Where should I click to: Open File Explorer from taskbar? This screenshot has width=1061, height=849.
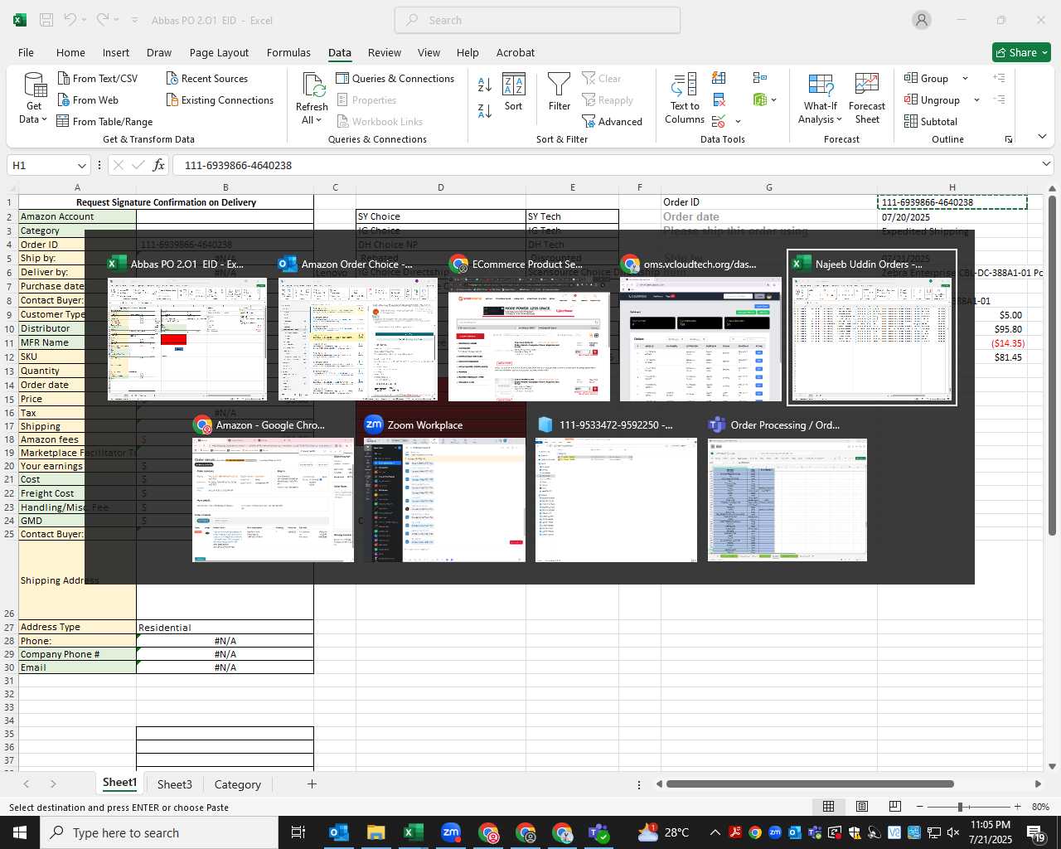pos(375,832)
